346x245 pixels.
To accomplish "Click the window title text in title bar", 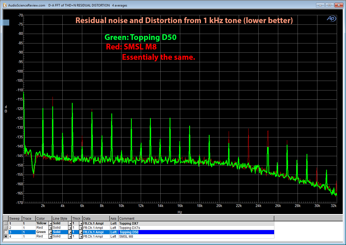I will [x=68, y=5].
